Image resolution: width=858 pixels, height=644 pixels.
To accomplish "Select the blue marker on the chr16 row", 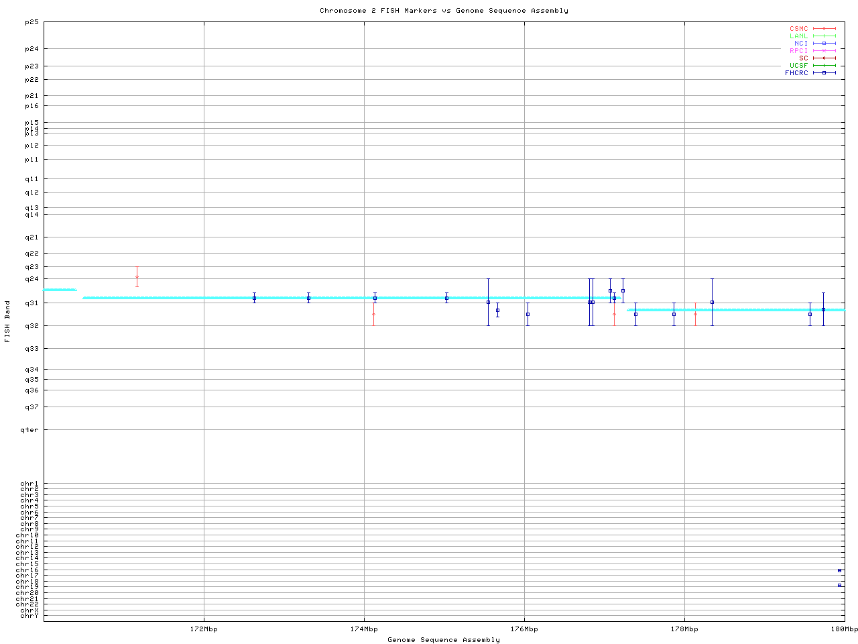I will click(839, 570).
